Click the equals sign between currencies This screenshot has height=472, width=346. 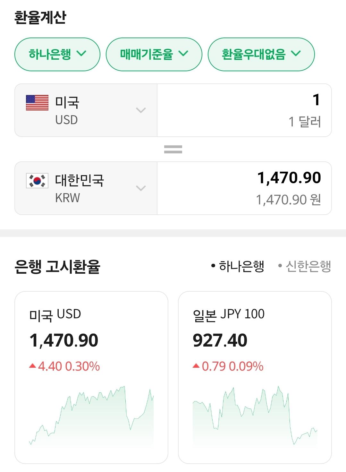[173, 149]
